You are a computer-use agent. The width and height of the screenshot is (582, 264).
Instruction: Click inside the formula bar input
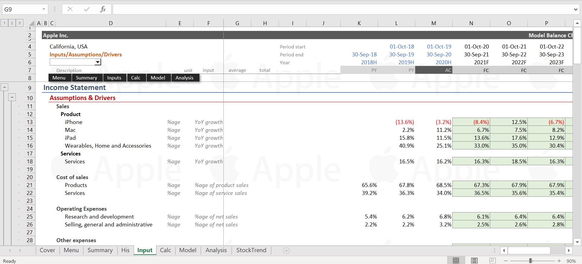click(343, 9)
